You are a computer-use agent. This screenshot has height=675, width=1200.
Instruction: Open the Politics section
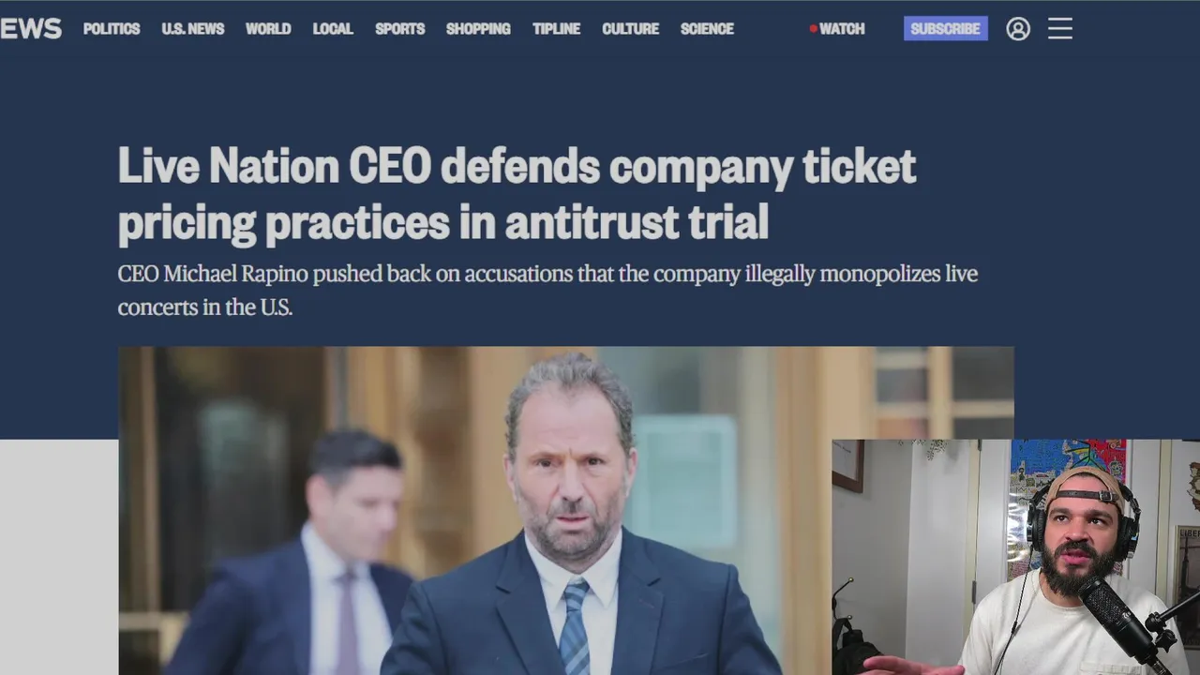[x=112, y=29]
